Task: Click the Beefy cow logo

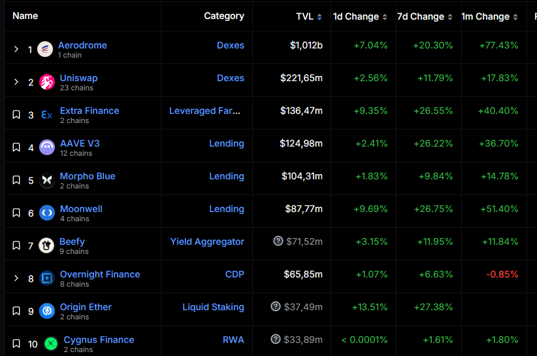Action: pyautogui.click(x=46, y=245)
